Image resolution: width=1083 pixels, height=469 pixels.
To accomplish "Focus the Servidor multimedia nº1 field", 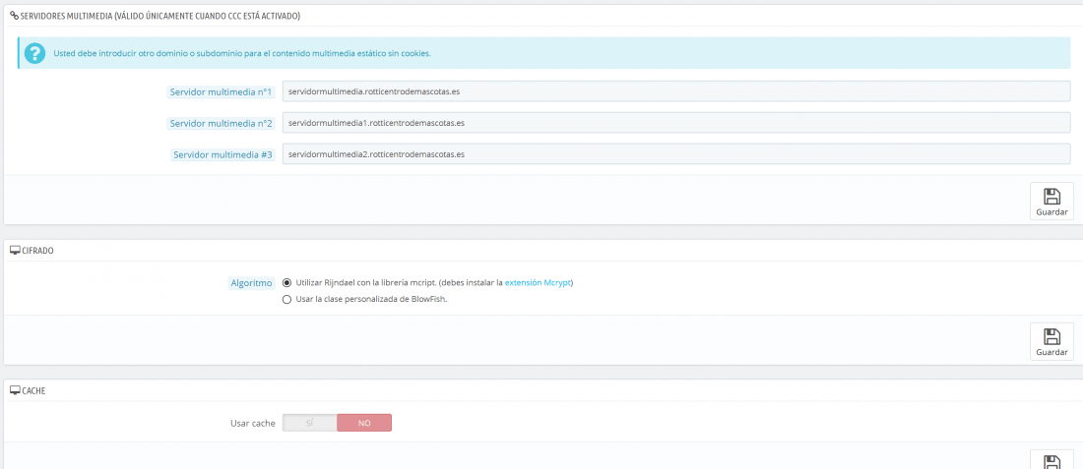I will coord(676,91).
